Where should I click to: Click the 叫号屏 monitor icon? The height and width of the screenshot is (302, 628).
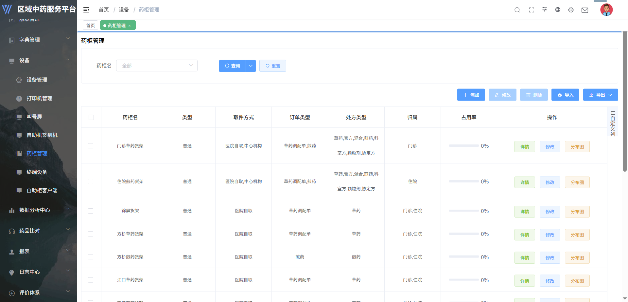(x=19, y=117)
